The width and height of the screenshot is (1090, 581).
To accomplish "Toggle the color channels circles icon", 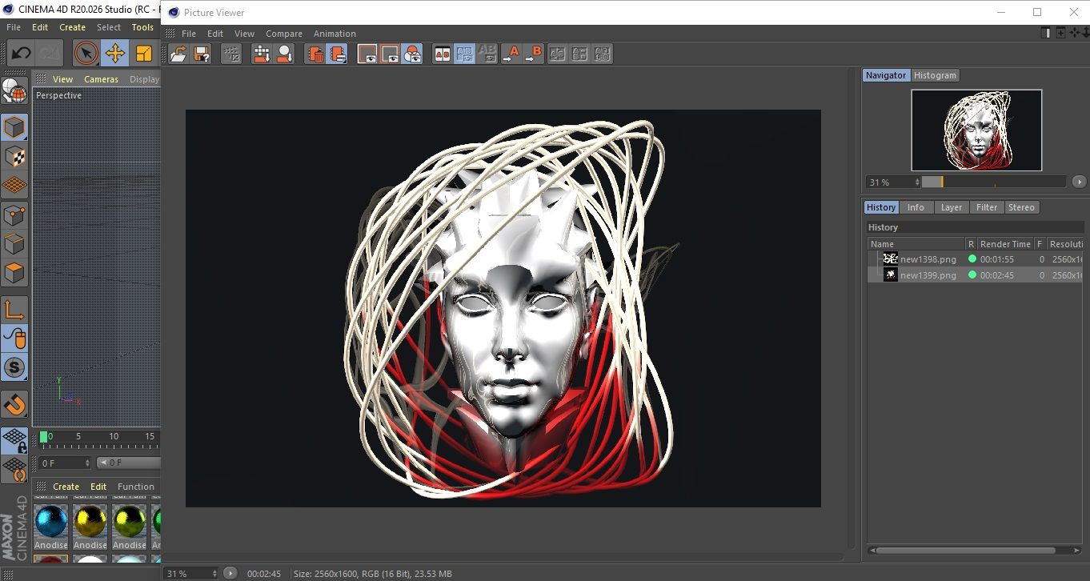I will tap(412, 54).
